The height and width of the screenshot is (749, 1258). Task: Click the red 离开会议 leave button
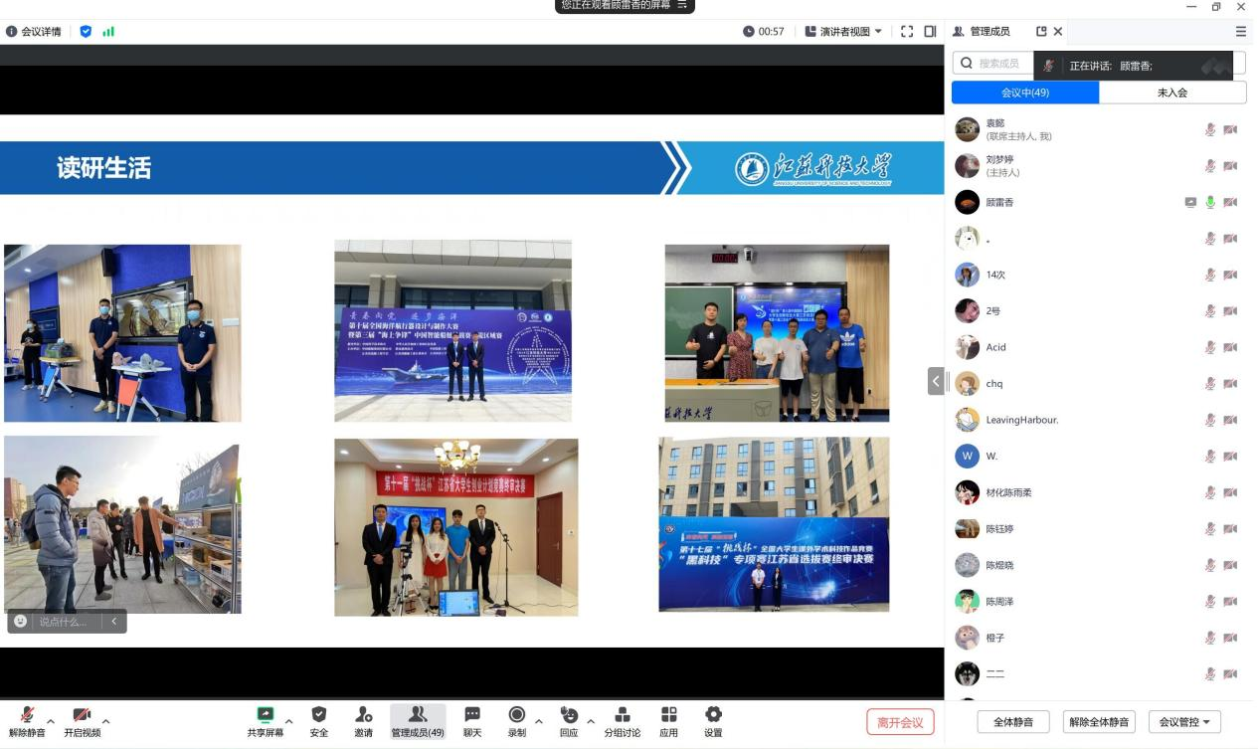pos(900,722)
